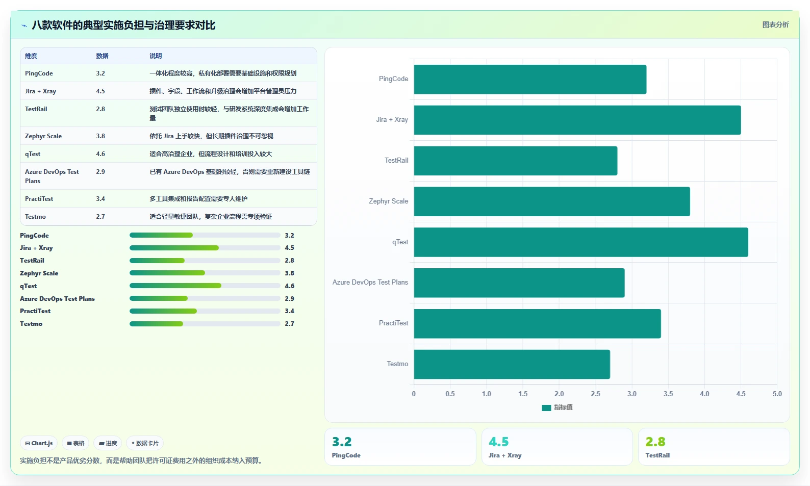Click the Jira + Xray progress bar
This screenshot has height=486, width=810.
[205, 248]
